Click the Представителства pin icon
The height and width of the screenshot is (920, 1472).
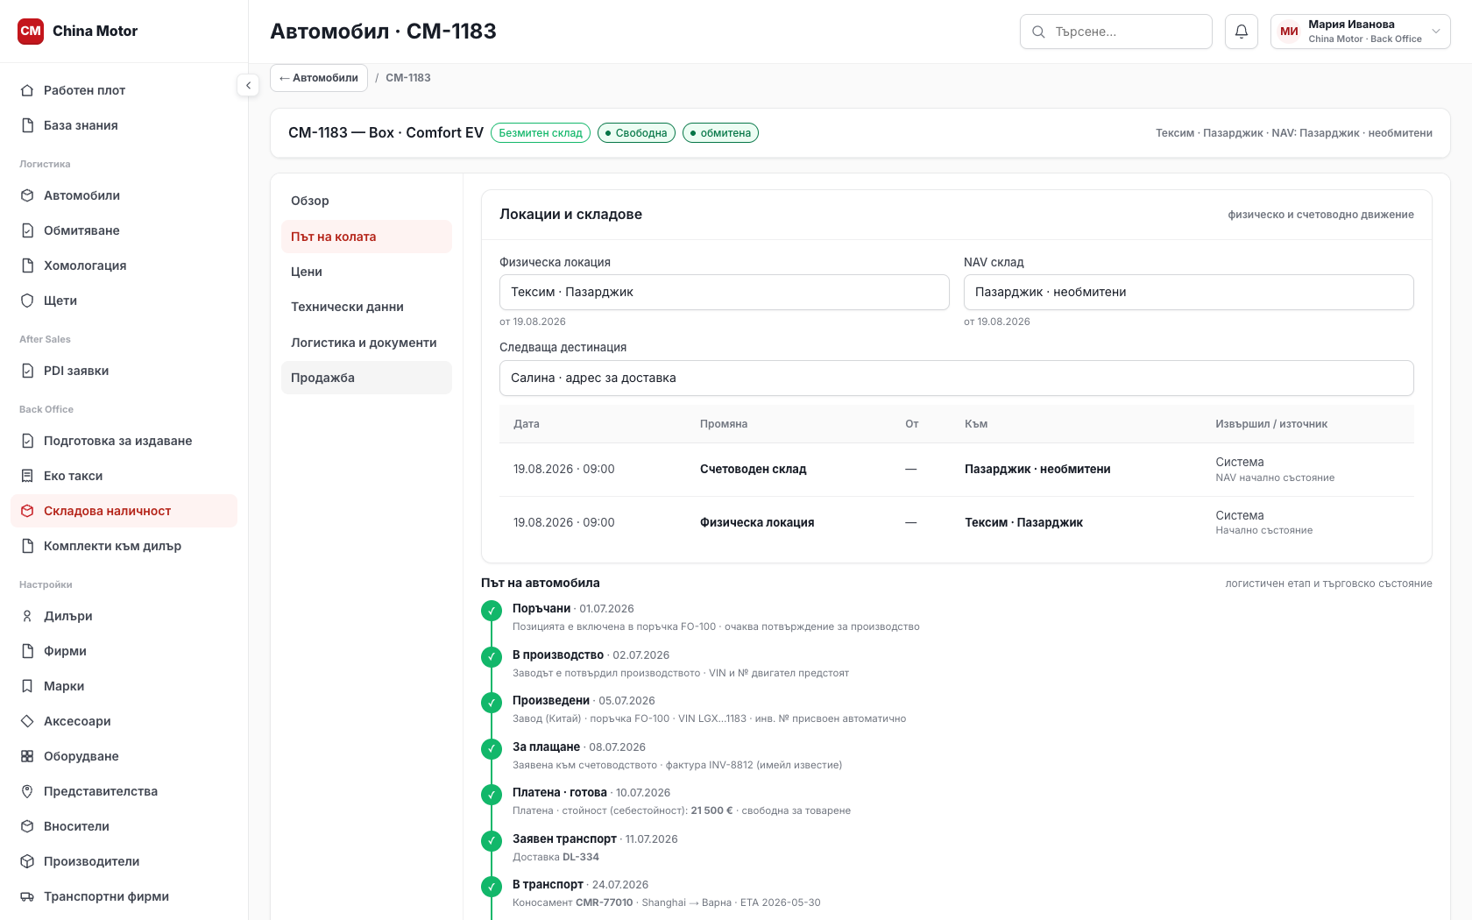pos(27,791)
